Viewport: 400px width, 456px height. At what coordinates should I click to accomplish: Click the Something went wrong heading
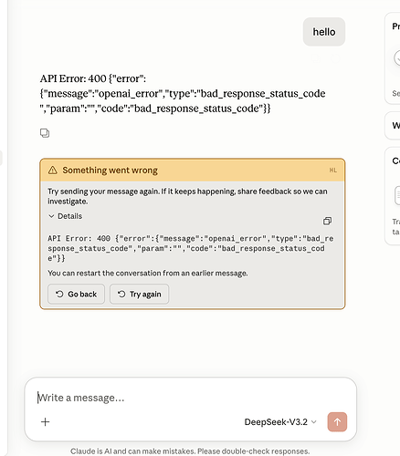(x=110, y=171)
